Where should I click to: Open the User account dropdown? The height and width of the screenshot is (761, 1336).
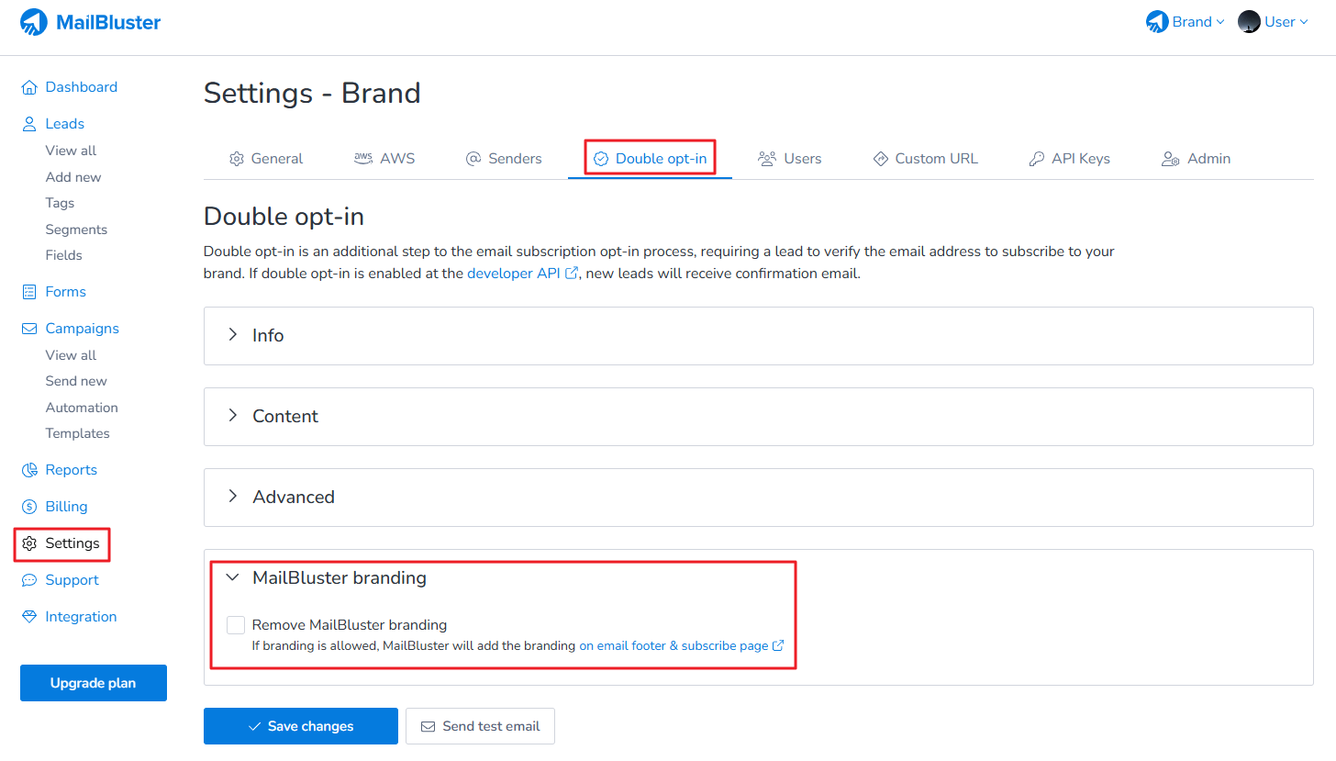1273,22
